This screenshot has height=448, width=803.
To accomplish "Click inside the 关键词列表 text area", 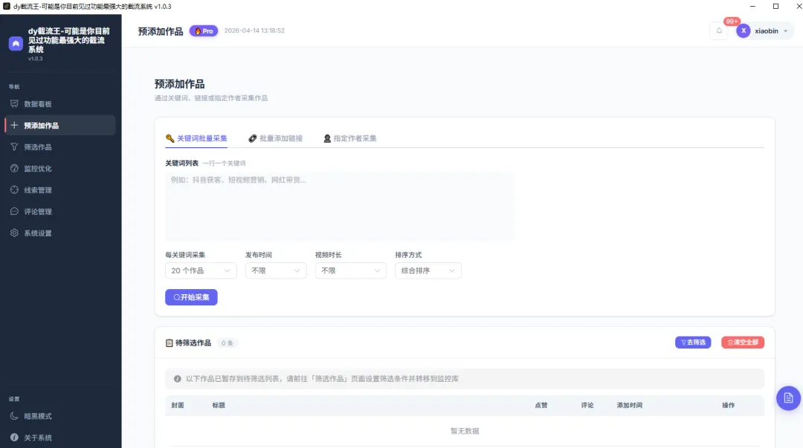I will (339, 207).
